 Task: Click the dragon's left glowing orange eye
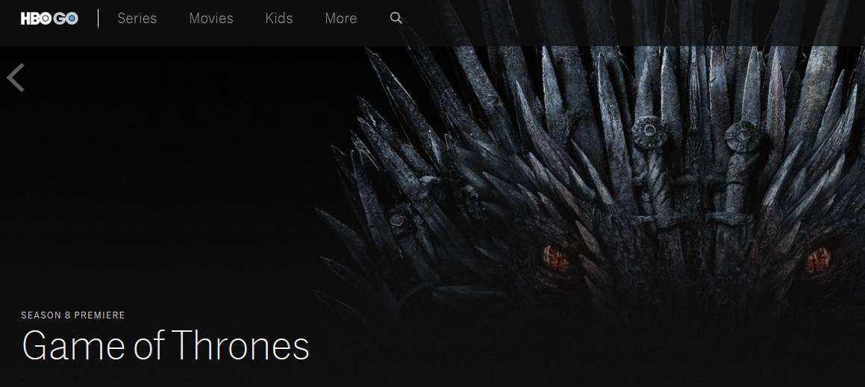556,259
